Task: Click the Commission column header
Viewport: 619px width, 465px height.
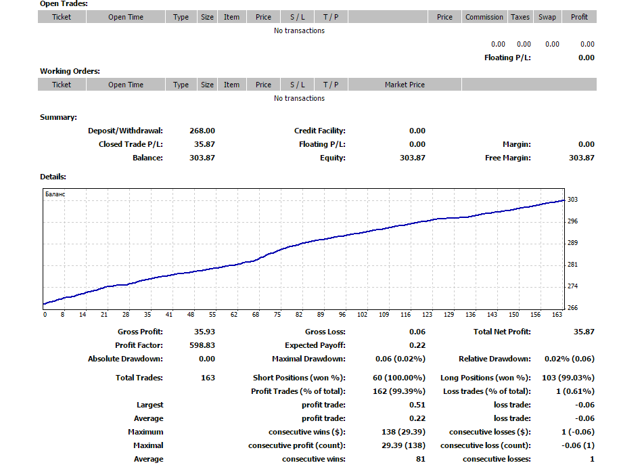Action: [484, 17]
